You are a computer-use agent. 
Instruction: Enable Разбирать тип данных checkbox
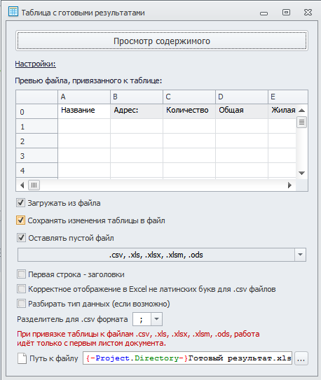[x=21, y=304]
